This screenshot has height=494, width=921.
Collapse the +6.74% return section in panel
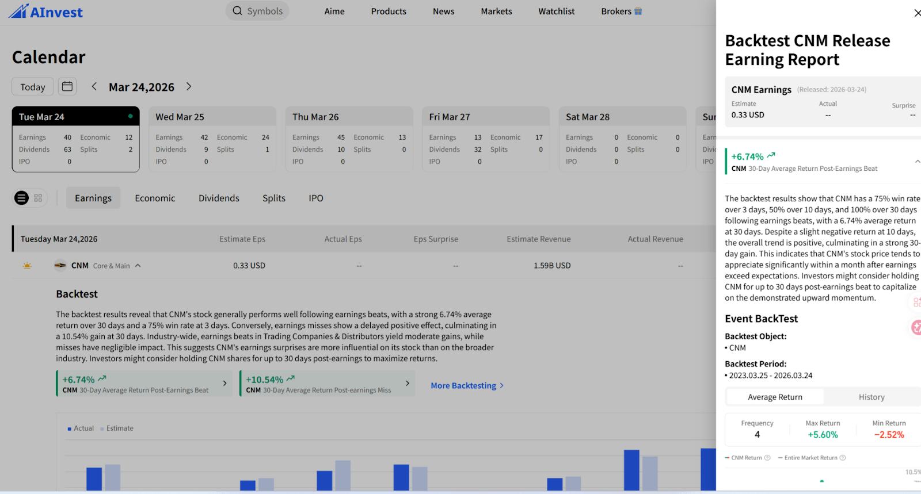[x=917, y=162]
